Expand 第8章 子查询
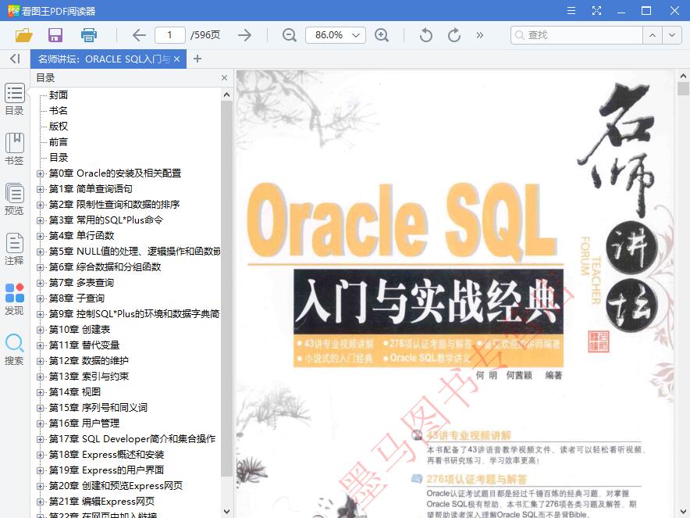This screenshot has height=518, width=690. click(40, 298)
